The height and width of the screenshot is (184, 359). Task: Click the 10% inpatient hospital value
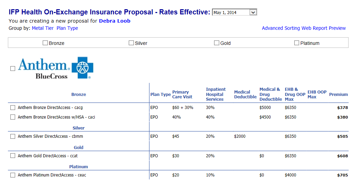(210, 175)
